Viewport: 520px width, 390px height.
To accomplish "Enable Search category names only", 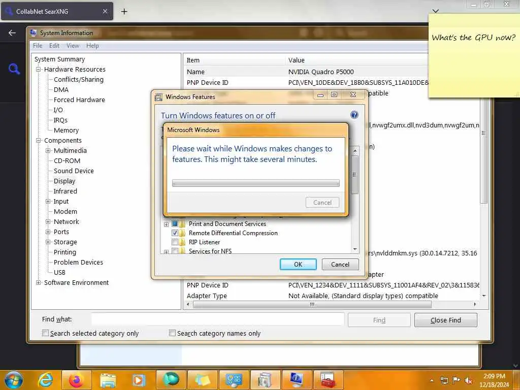I will point(172,333).
